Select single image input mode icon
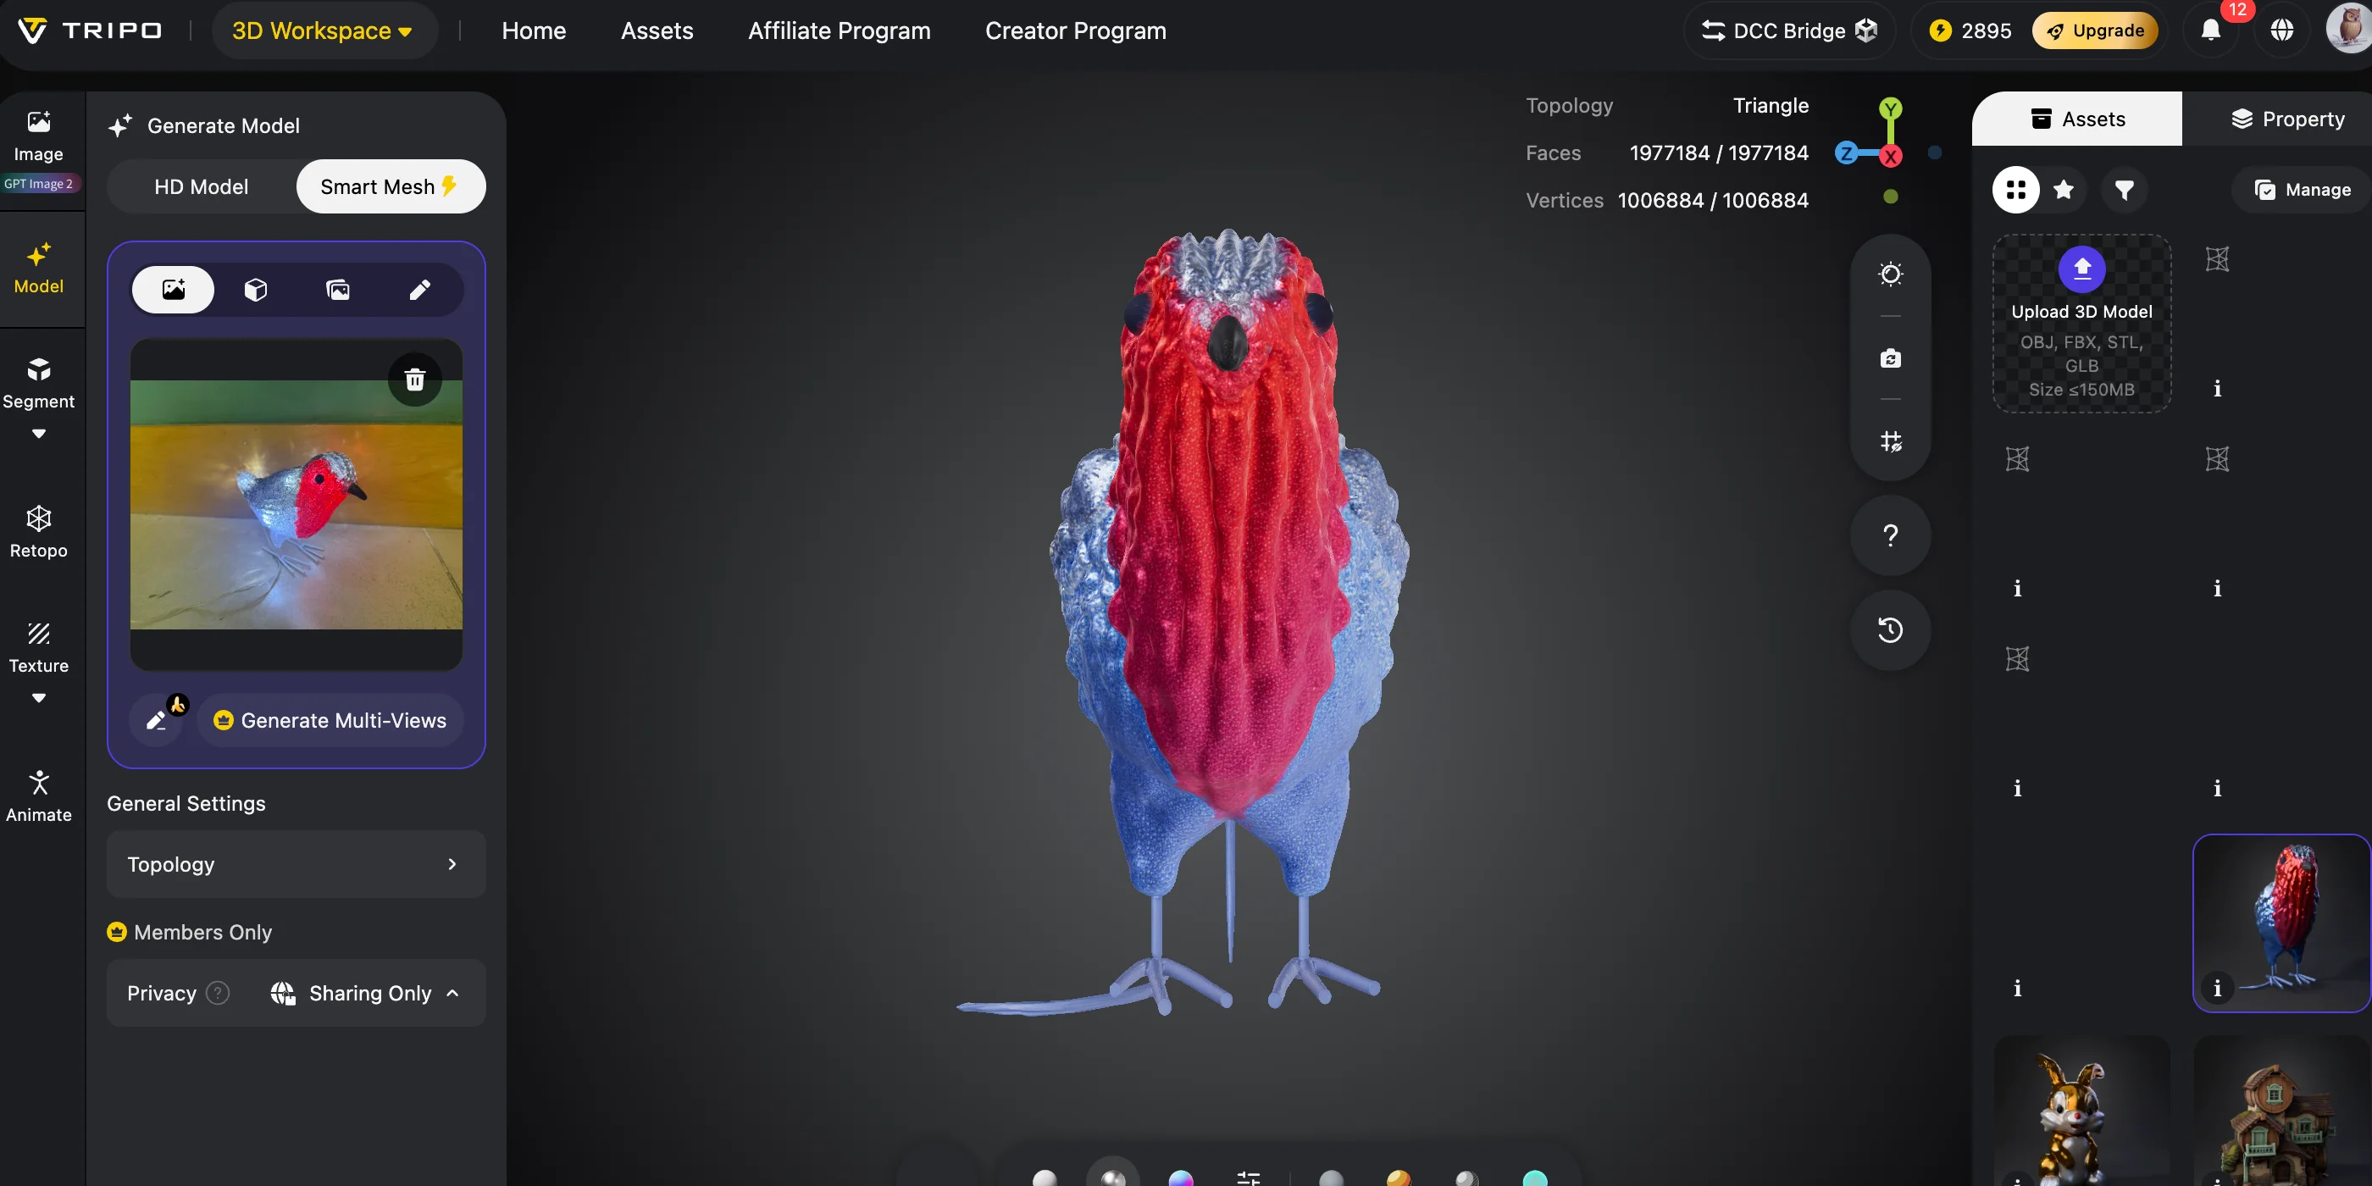Viewport: 2372px width, 1186px height. point(173,289)
